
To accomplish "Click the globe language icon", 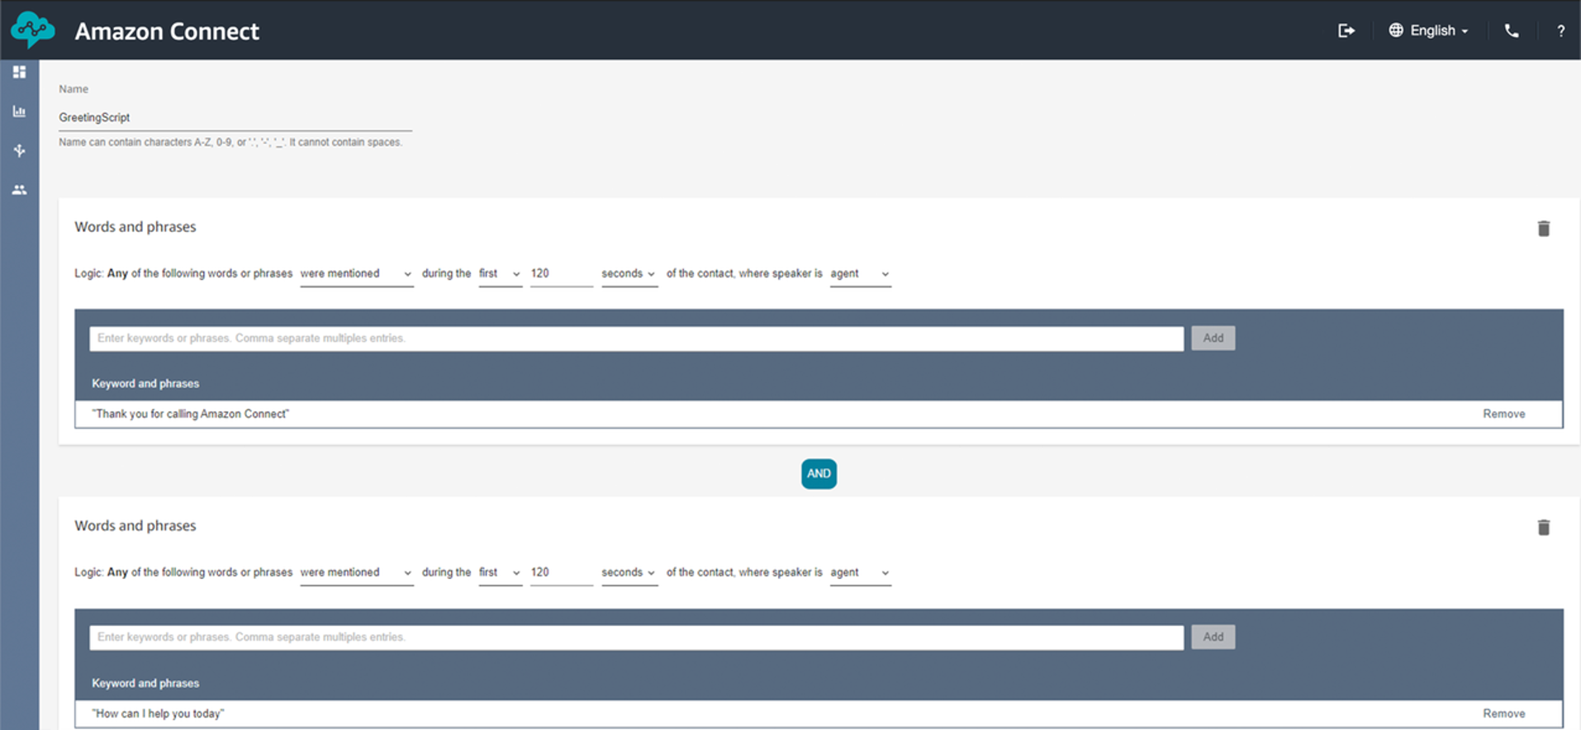I will (1396, 31).
